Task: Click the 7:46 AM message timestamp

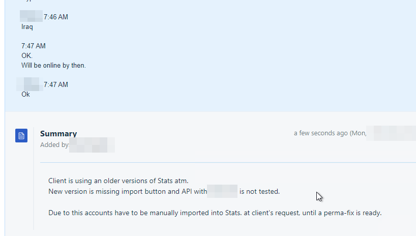Action: (56, 17)
